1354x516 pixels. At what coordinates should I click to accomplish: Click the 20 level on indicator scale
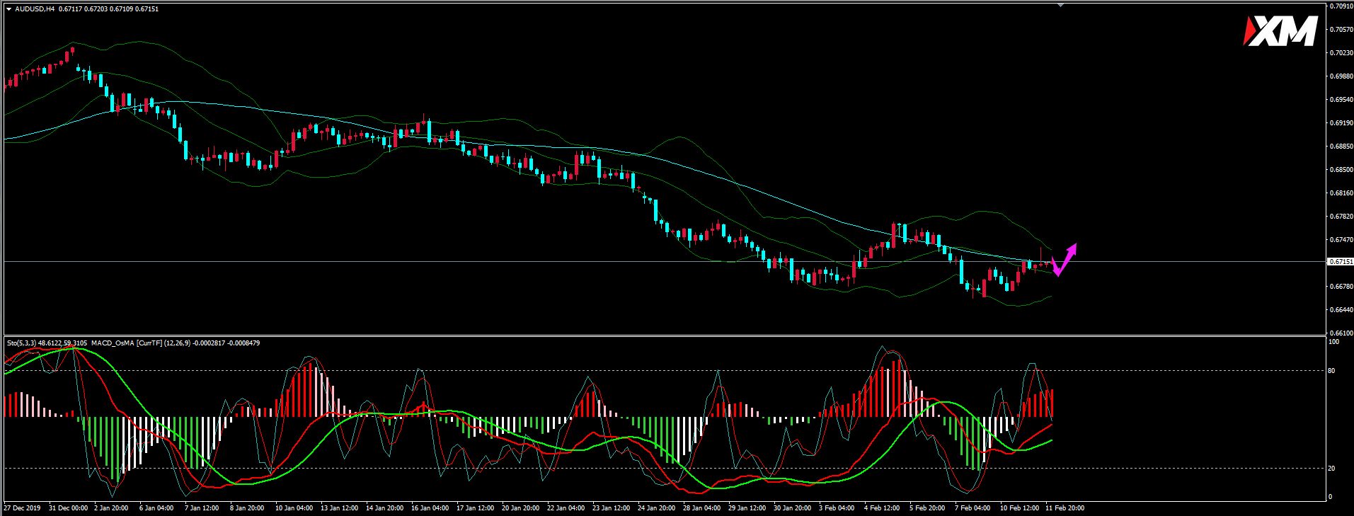click(1332, 469)
